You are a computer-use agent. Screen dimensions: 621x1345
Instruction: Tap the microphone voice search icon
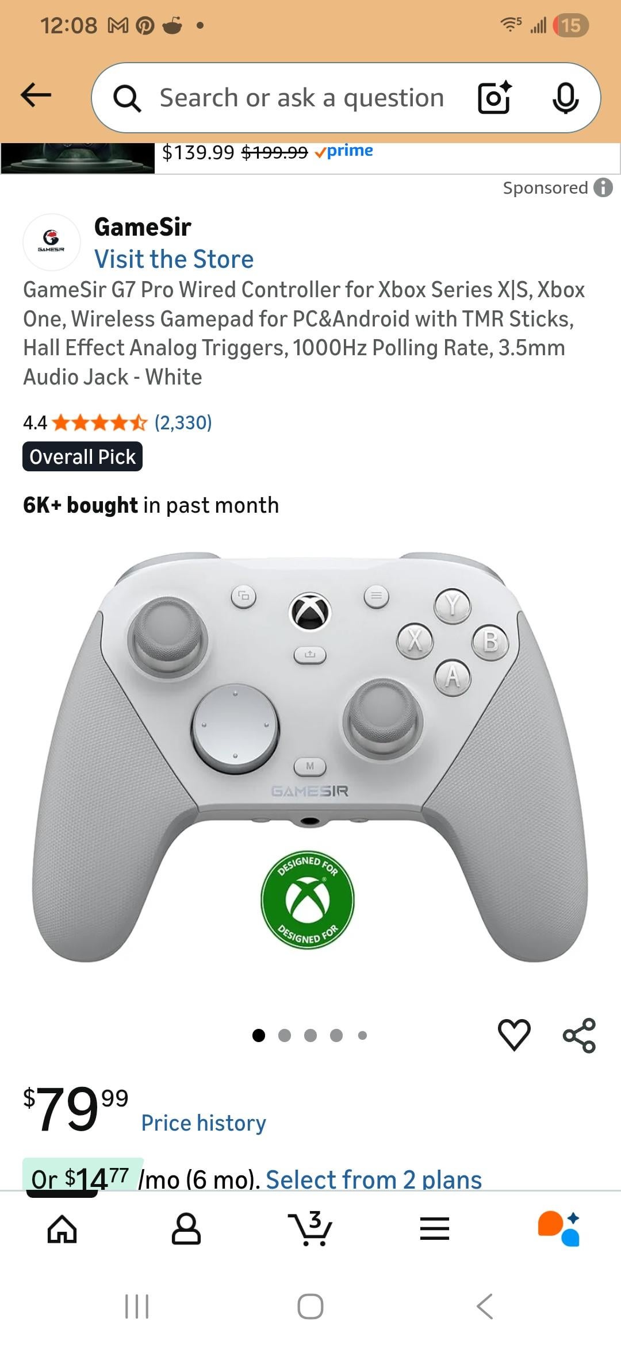tap(565, 98)
